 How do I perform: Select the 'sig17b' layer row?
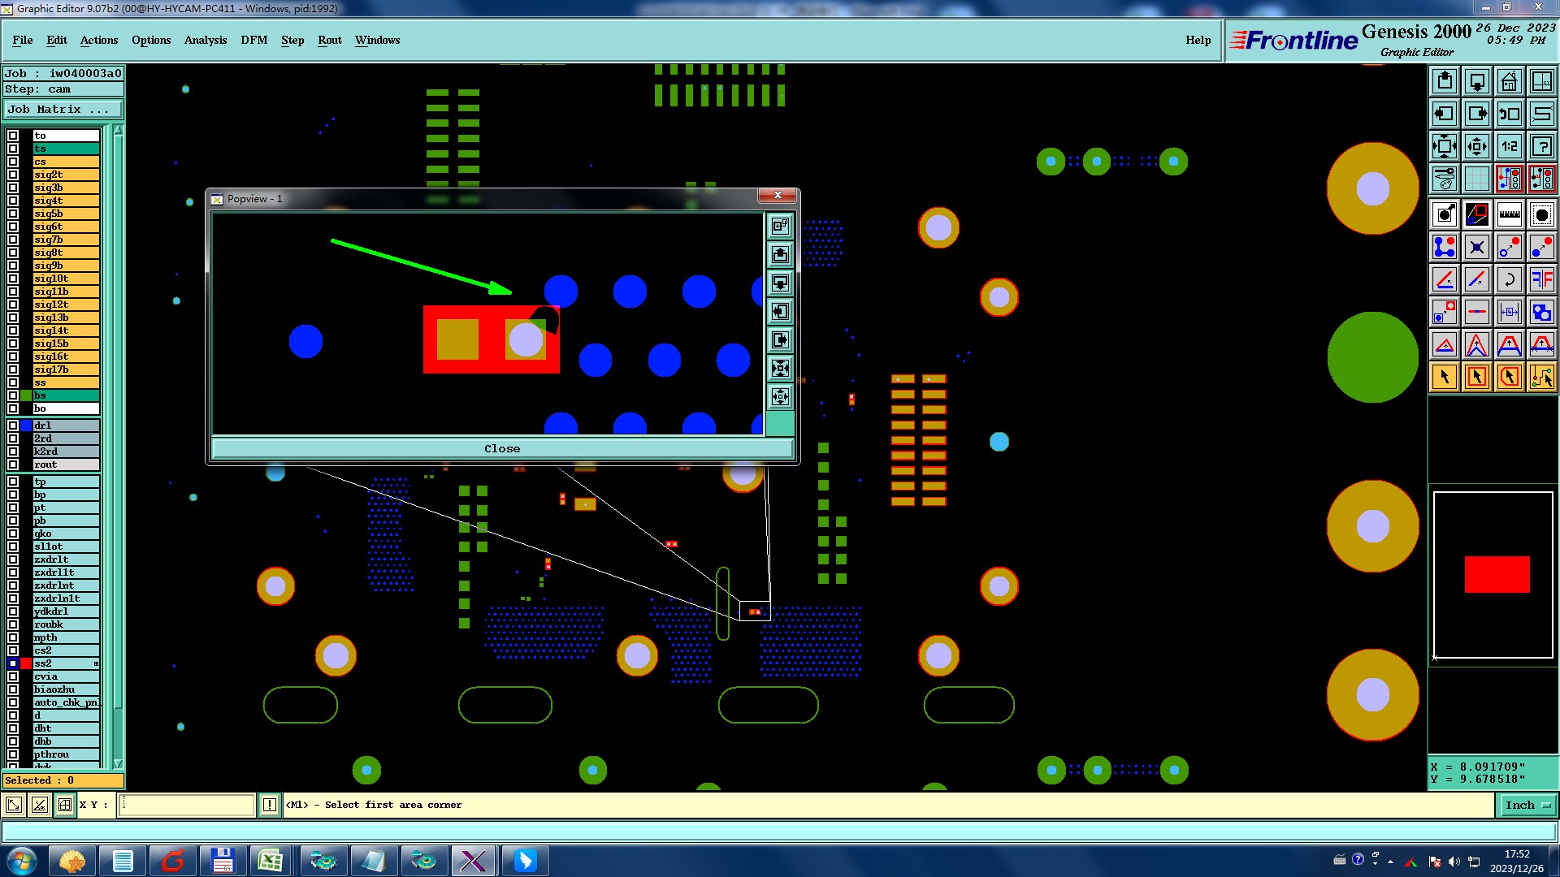[66, 369]
